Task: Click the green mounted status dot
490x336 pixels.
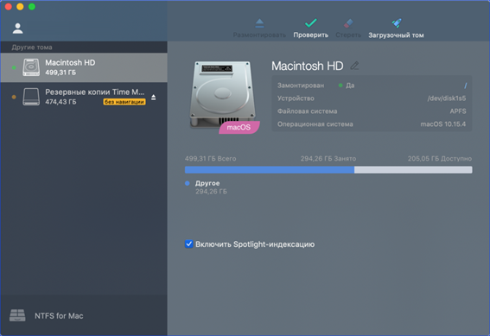Action: [x=340, y=86]
